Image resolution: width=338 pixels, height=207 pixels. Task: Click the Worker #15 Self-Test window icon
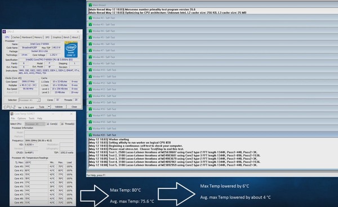pos(90,102)
